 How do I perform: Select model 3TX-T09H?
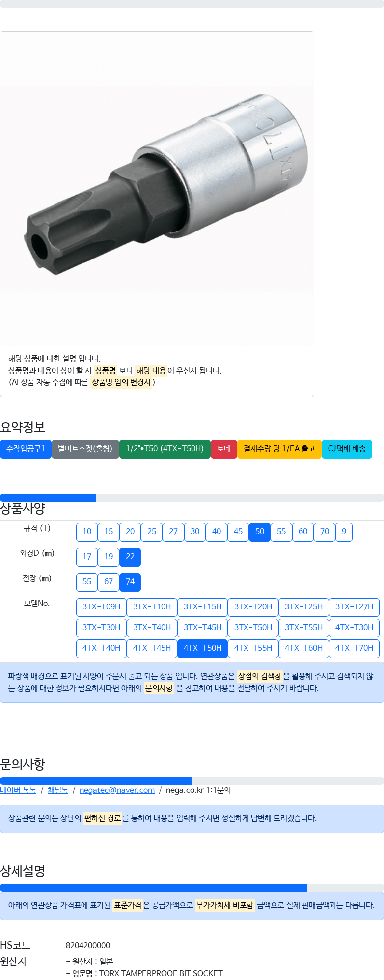pyautogui.click(x=101, y=607)
